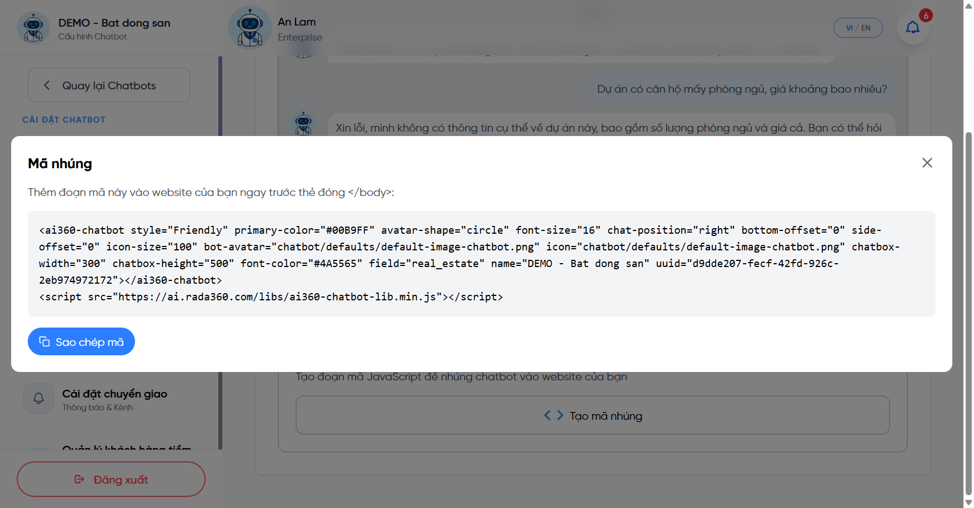
Task: Click the instruction text Thêm đoạn mã này
Action: coord(211,192)
